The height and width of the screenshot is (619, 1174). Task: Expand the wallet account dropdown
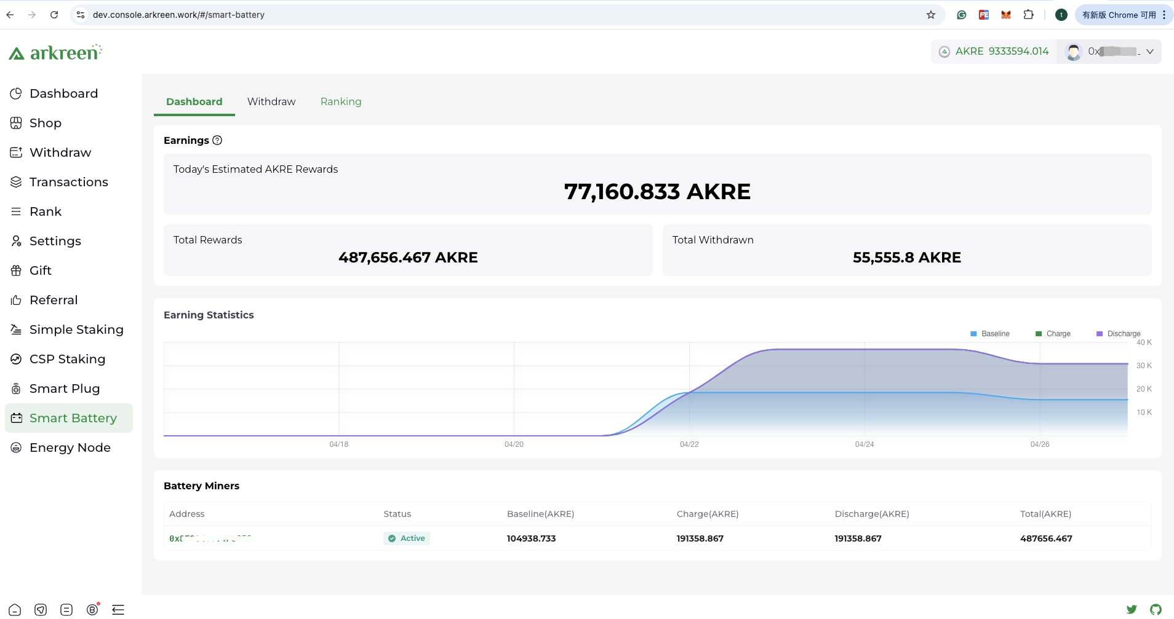[1149, 52]
